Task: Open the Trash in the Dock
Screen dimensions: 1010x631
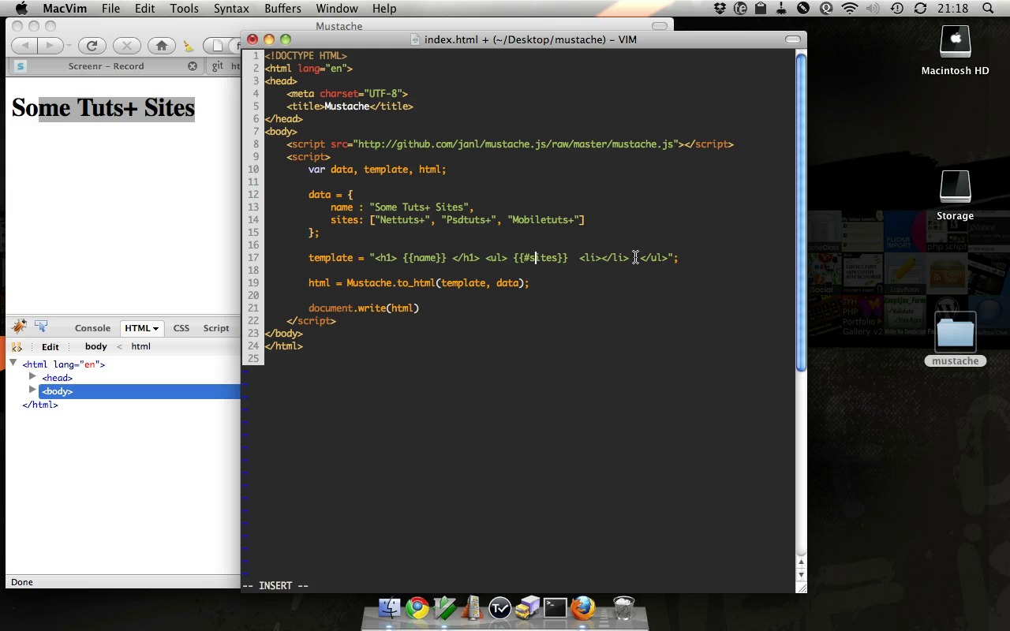Action: [x=623, y=608]
